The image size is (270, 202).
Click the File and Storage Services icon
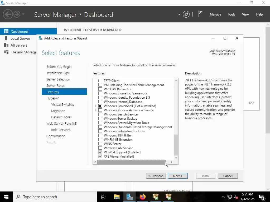(x=6, y=52)
